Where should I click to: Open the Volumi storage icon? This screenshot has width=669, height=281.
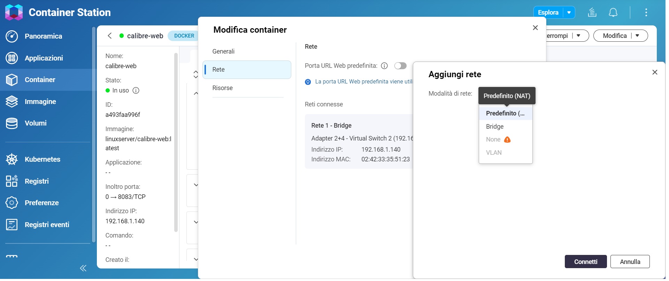12,123
